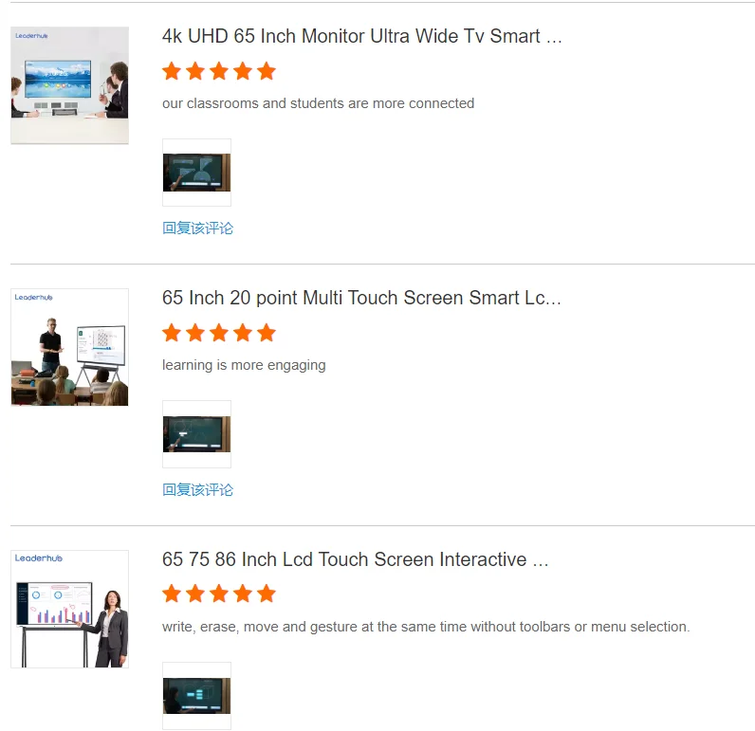Click the review text 'learning is more engaging'
This screenshot has width=755, height=731.
pyautogui.click(x=244, y=365)
